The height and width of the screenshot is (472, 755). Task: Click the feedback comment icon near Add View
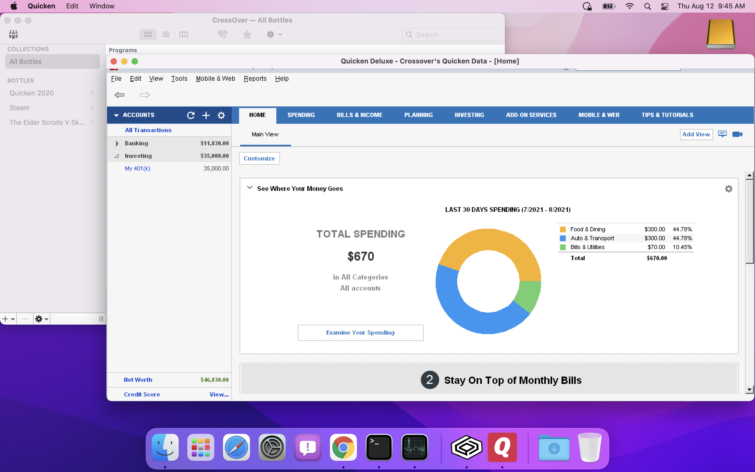click(722, 134)
